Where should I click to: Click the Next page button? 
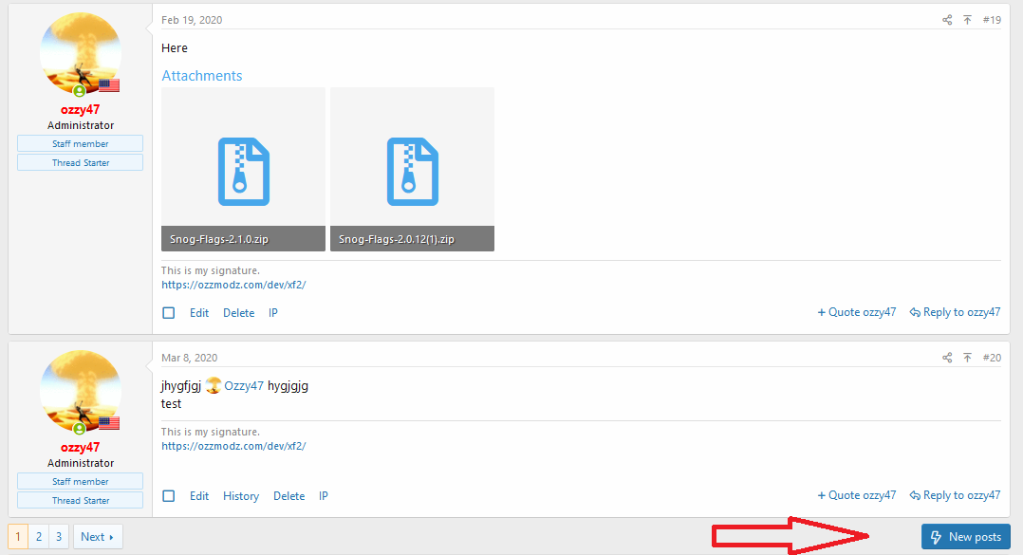coord(98,537)
